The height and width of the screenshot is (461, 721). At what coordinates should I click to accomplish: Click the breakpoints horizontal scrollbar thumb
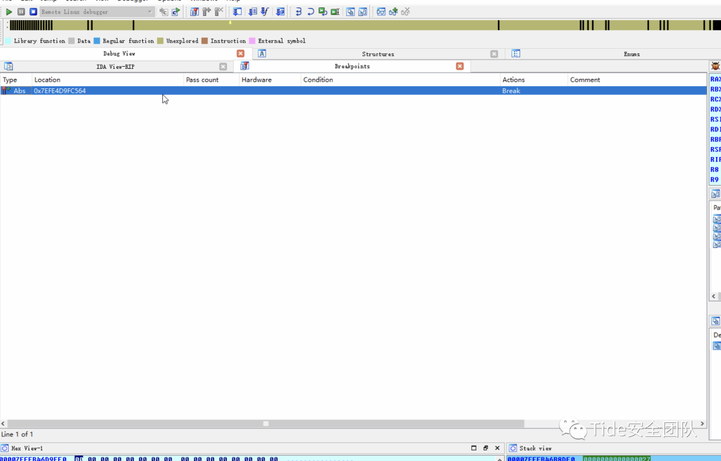pyautogui.click(x=266, y=424)
